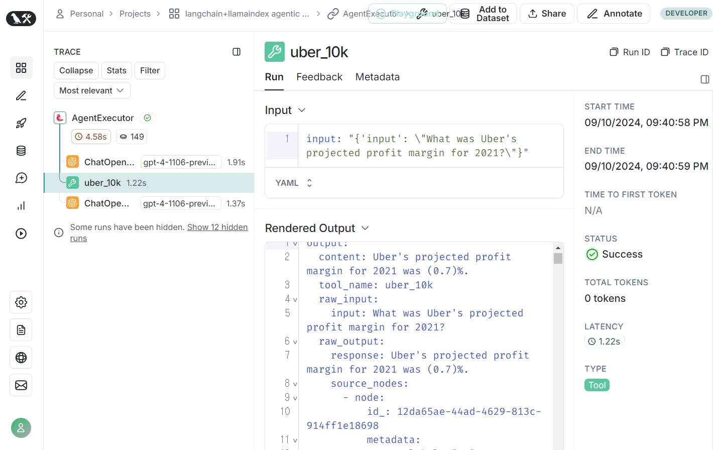Open the dashboard grid icon in sidebar
The image size is (713, 450).
click(x=21, y=68)
